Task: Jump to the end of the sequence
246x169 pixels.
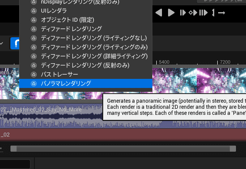Action: (203, 13)
